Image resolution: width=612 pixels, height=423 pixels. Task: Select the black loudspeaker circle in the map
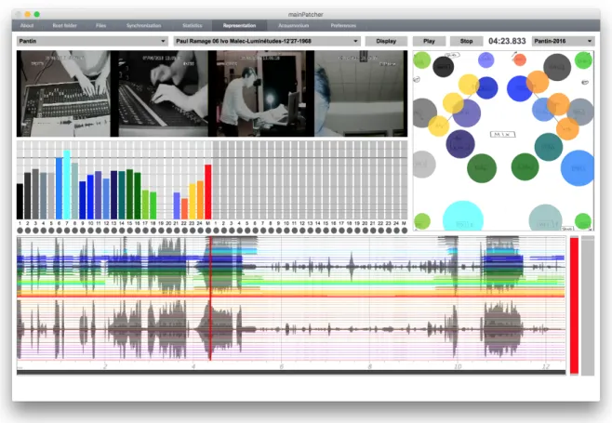tap(443, 67)
